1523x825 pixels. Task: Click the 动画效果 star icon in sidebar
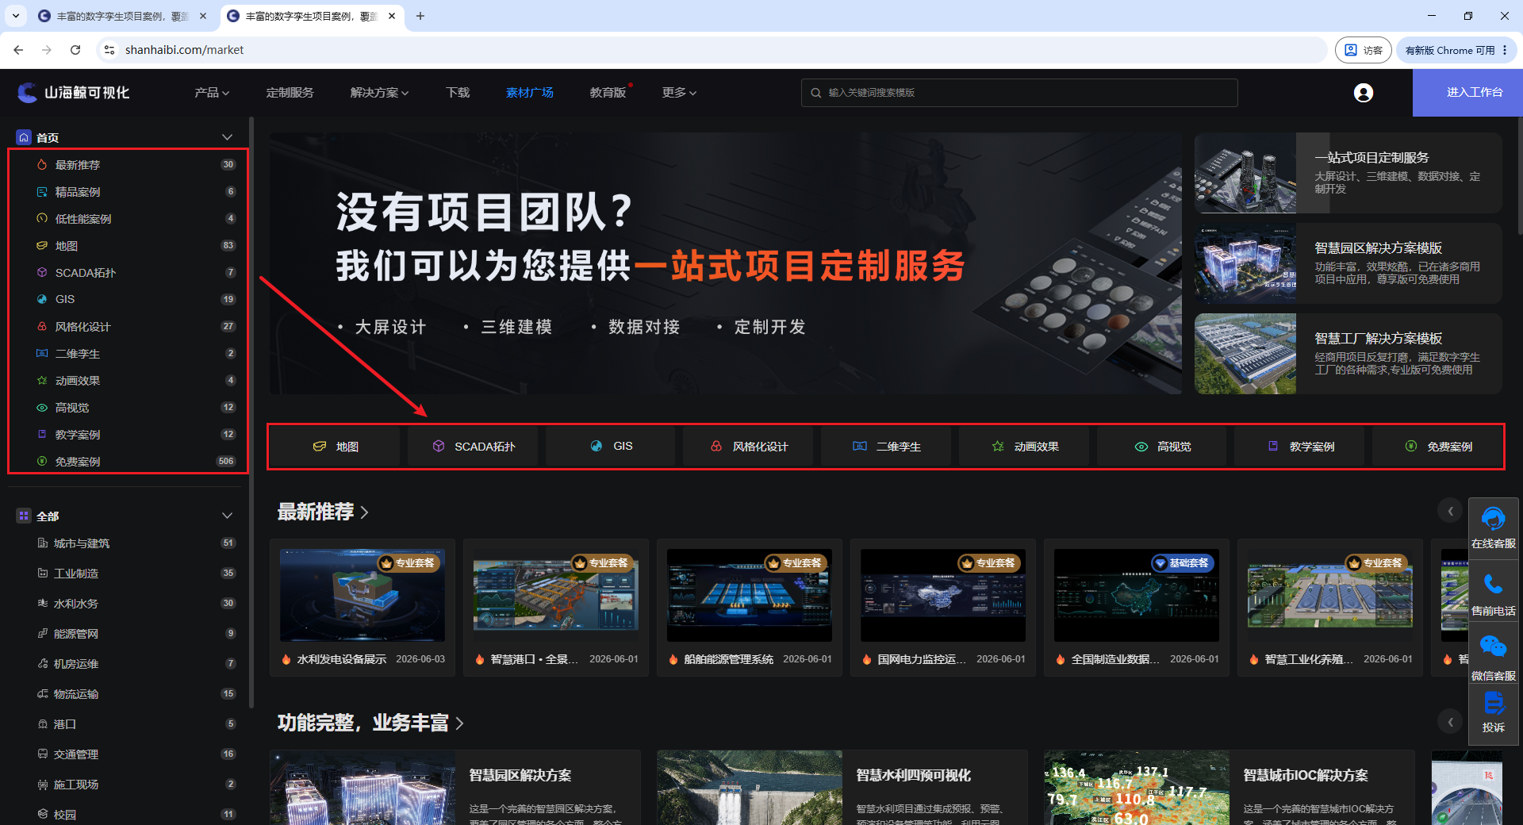[42, 381]
